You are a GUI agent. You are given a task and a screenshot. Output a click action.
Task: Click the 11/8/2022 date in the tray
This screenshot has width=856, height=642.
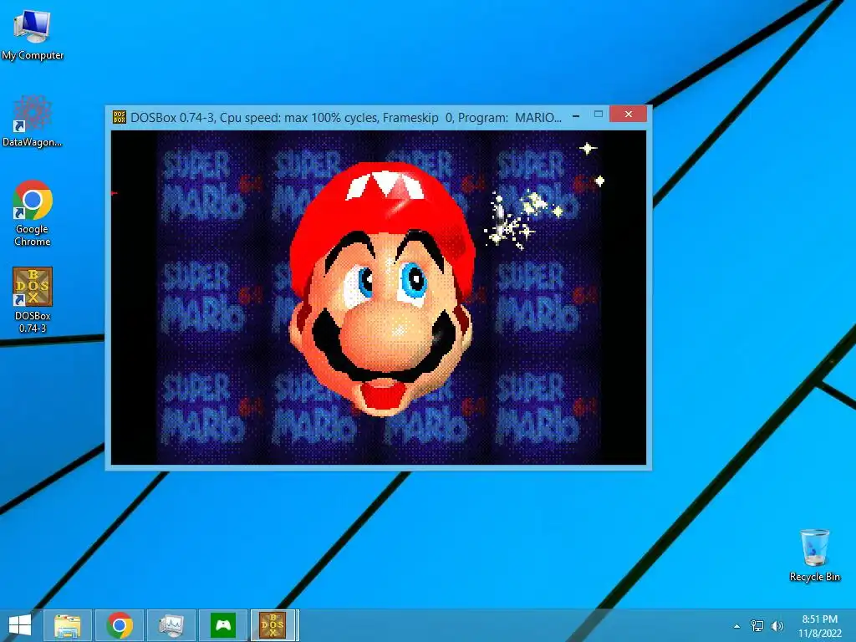coord(819,634)
